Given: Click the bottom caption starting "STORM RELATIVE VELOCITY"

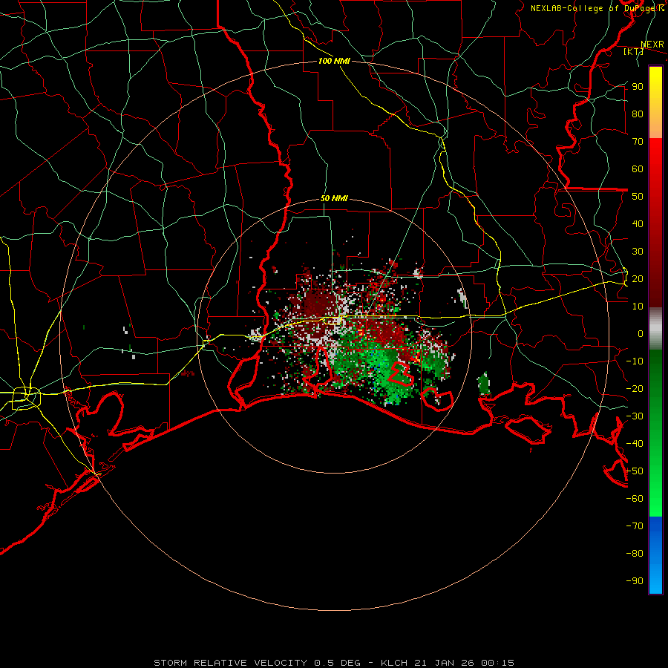Looking at the screenshot, I should pos(334,663).
